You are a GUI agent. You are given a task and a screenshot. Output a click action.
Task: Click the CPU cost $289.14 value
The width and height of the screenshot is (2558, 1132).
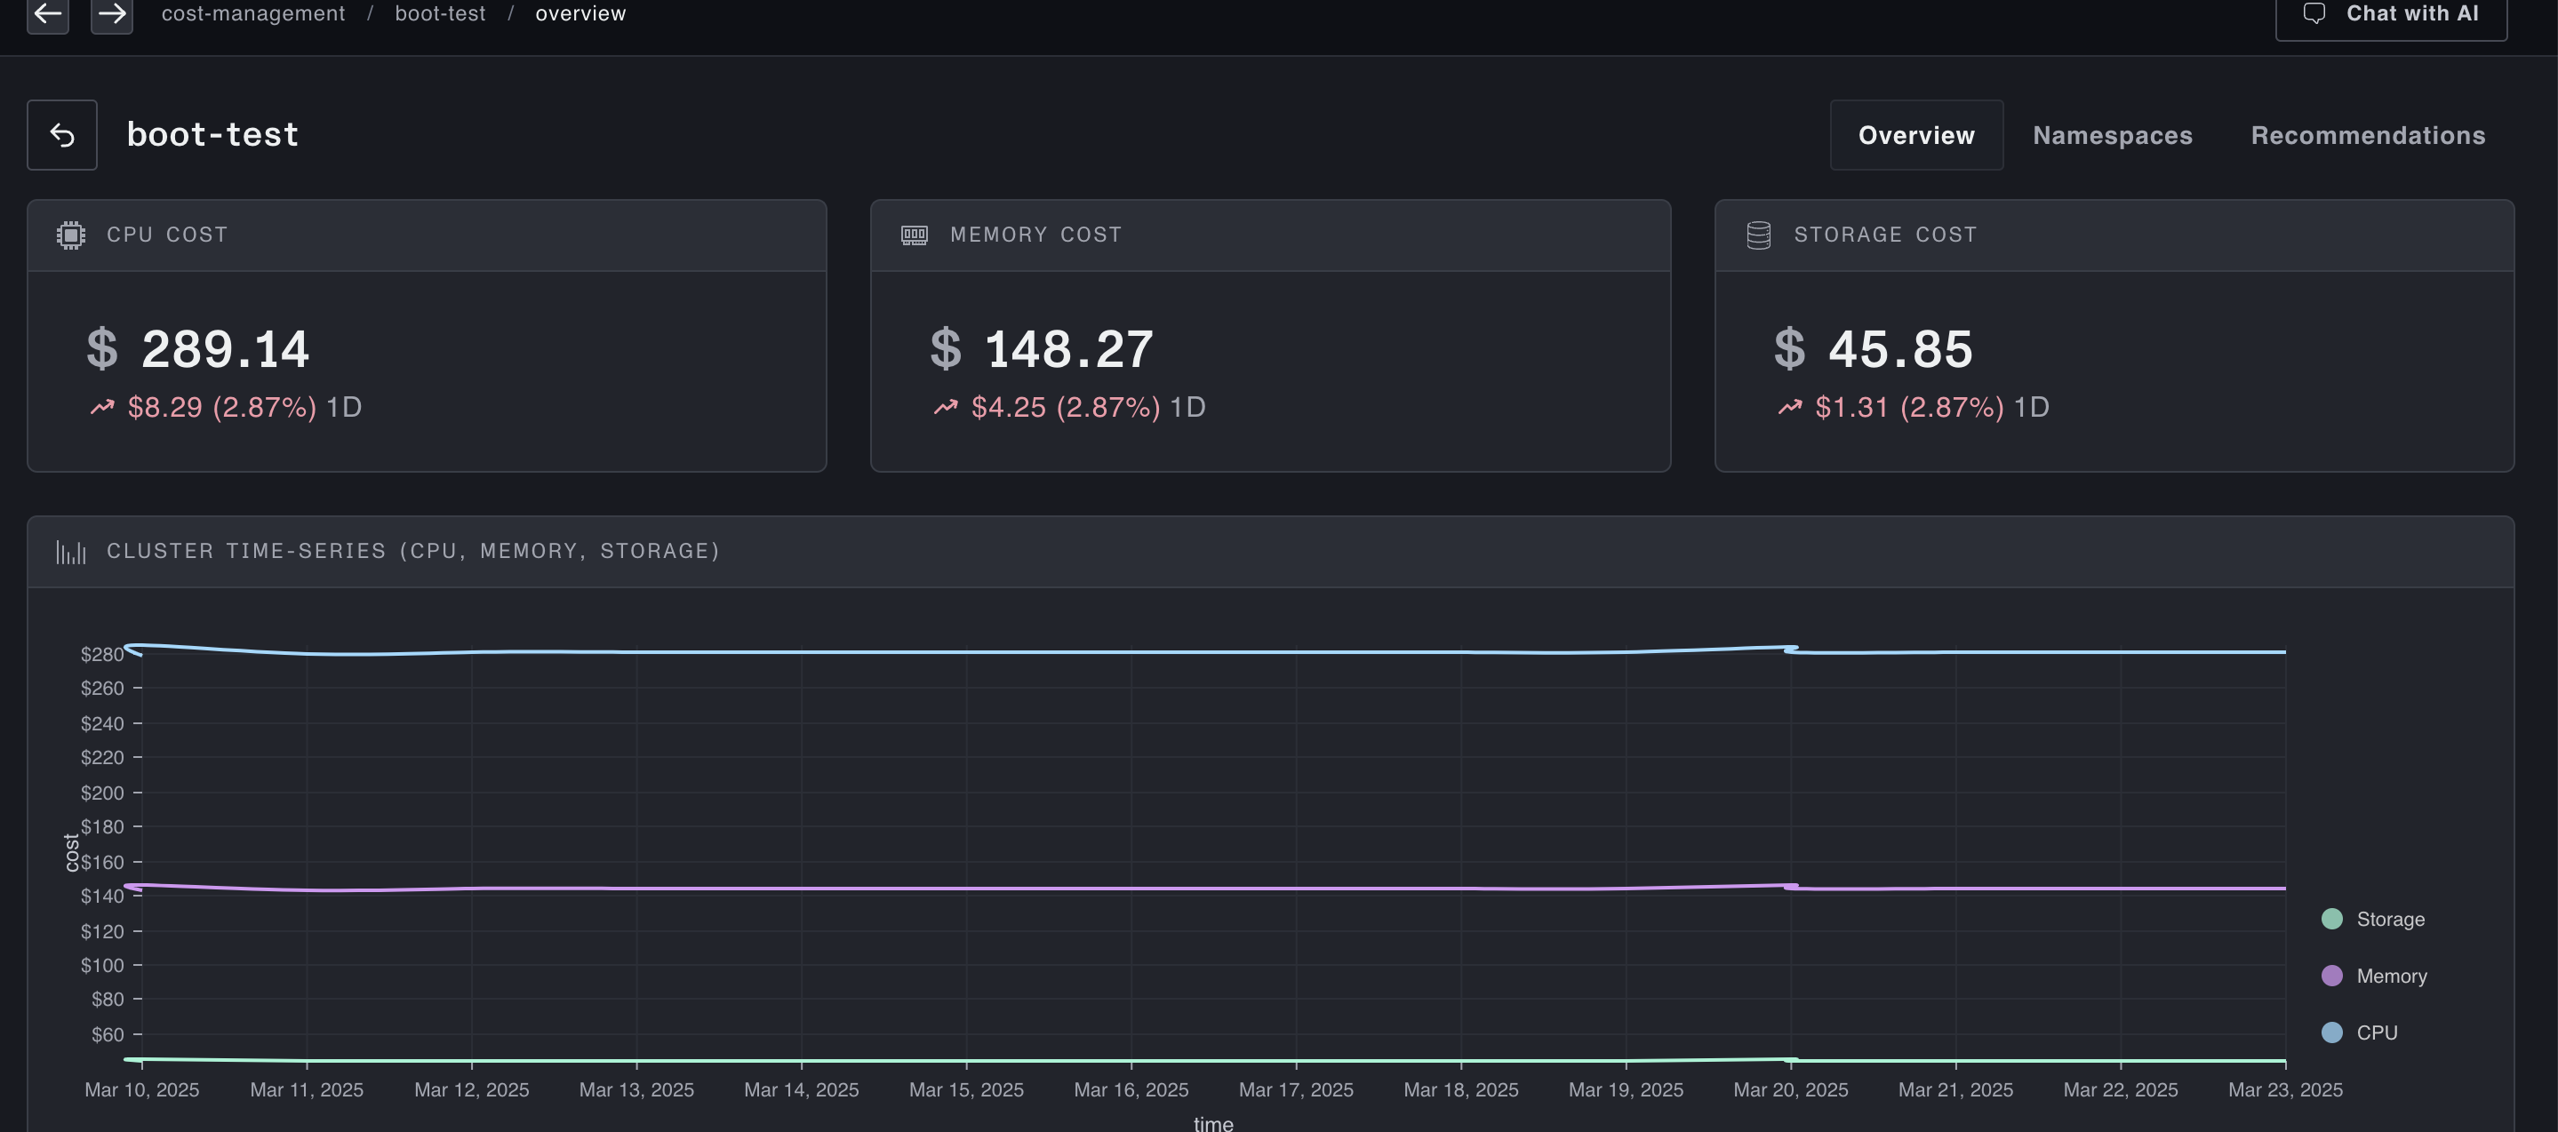[x=224, y=349]
